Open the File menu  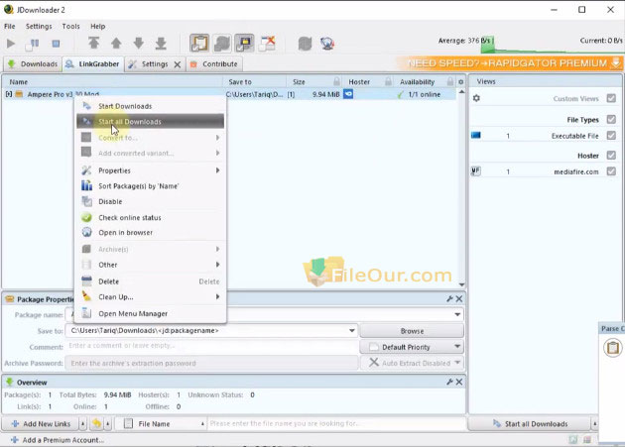click(10, 27)
